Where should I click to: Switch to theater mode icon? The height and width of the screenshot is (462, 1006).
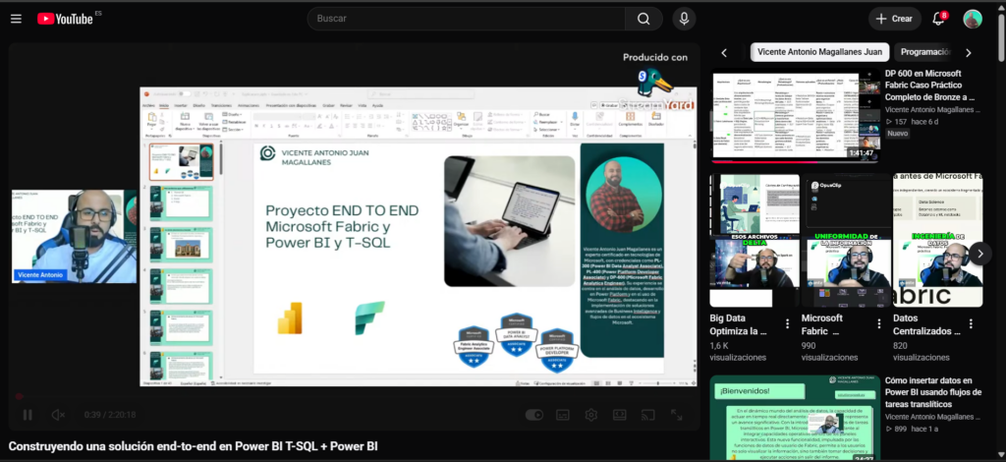(619, 415)
